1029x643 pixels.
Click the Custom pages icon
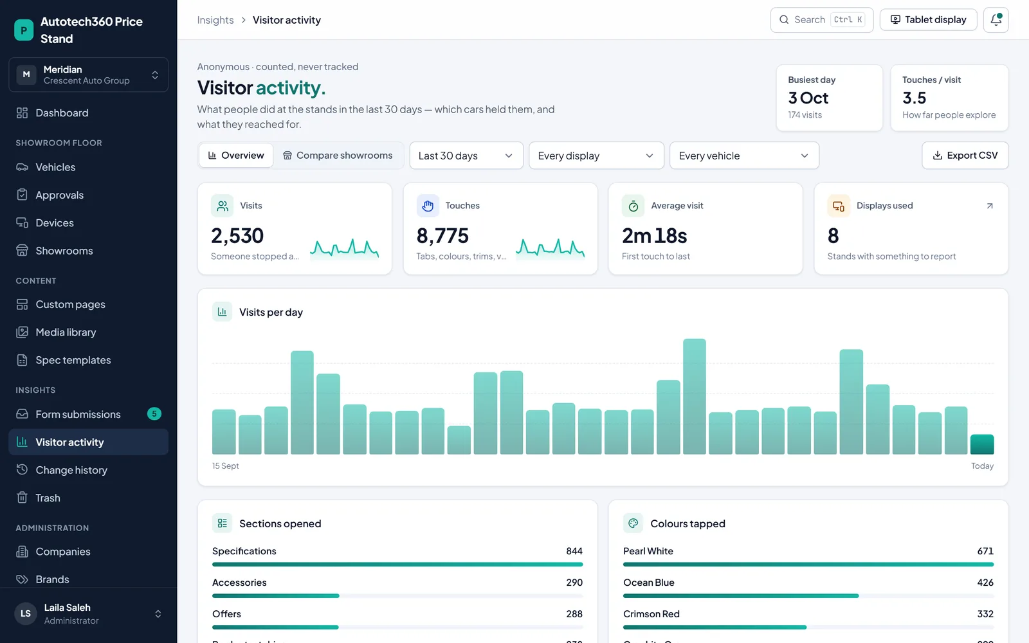pyautogui.click(x=22, y=304)
